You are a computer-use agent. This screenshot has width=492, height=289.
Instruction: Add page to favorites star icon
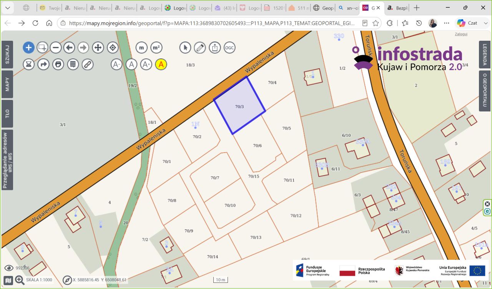pyautogui.click(x=376, y=23)
